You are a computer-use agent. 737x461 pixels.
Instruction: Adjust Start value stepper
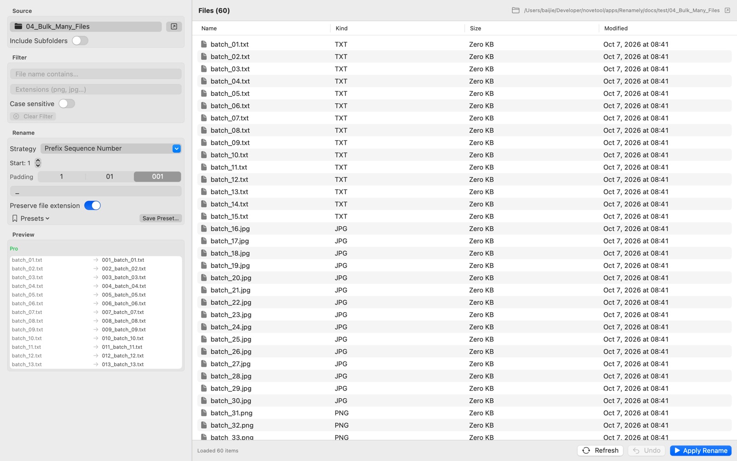coord(38,163)
